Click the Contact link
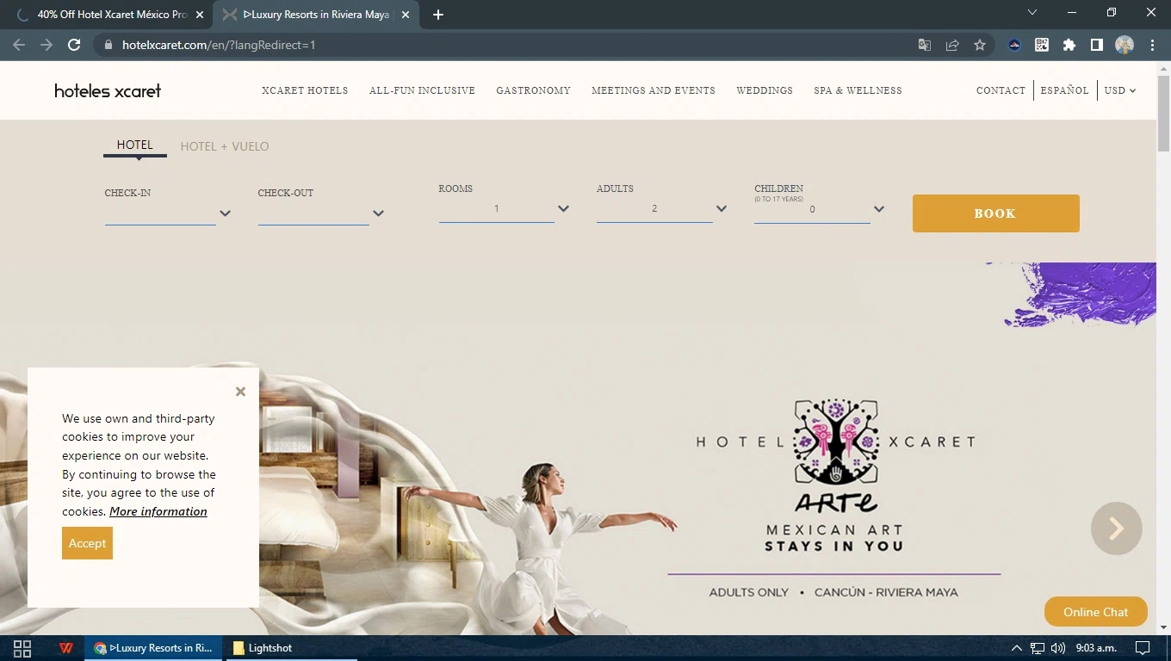This screenshot has width=1171, height=661. pos(1001,90)
